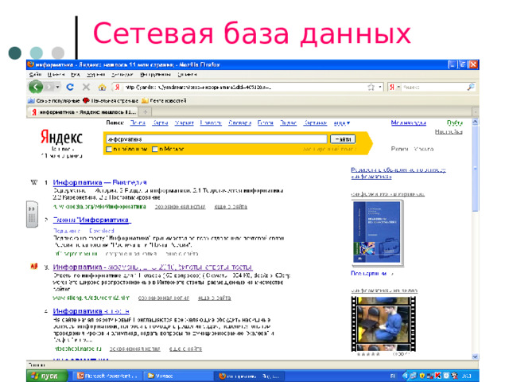The image size is (509, 382).
Task: Click the Yandex site icon in the address bar
Action: pos(118,87)
